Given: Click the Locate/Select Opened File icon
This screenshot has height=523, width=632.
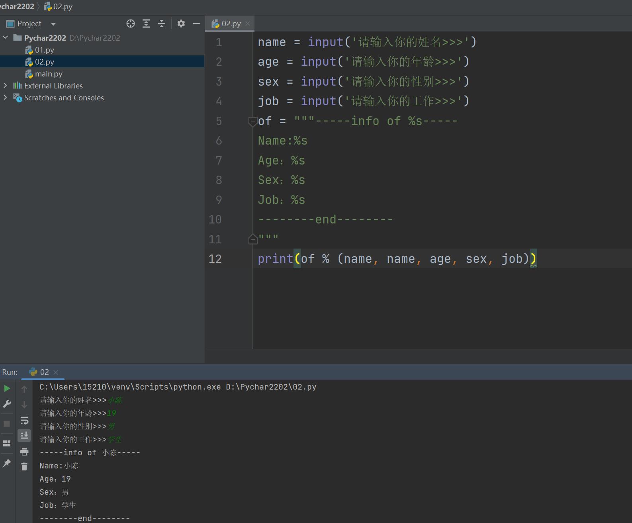Looking at the screenshot, I should click(131, 24).
